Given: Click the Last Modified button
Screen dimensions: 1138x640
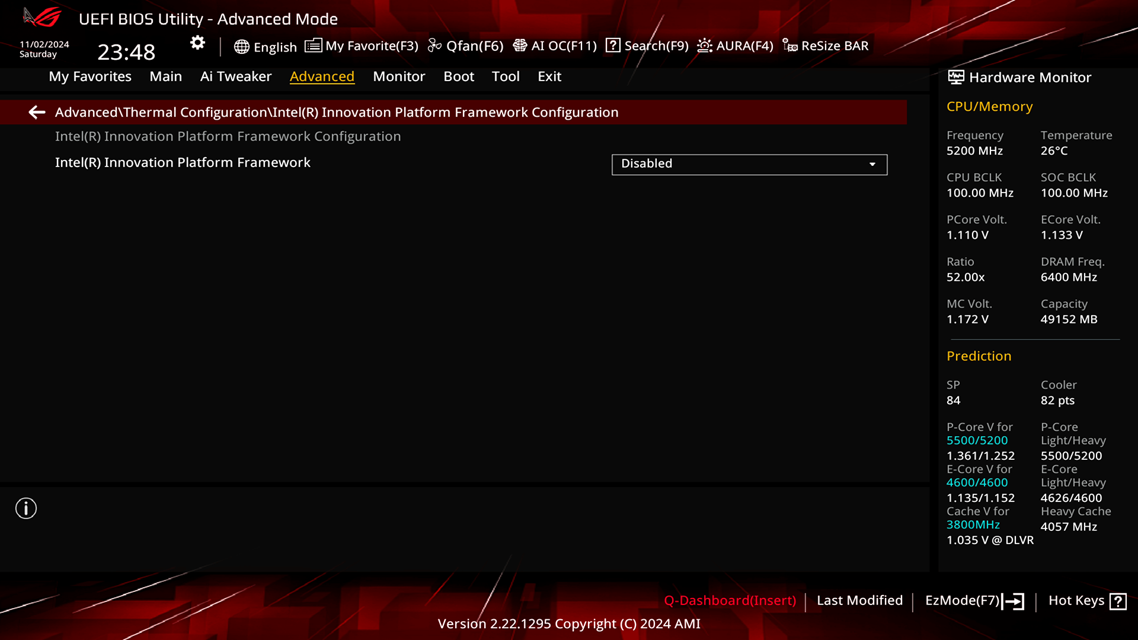Looking at the screenshot, I should [859, 600].
